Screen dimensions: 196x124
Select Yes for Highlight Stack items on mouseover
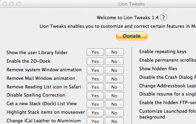click(95, 113)
